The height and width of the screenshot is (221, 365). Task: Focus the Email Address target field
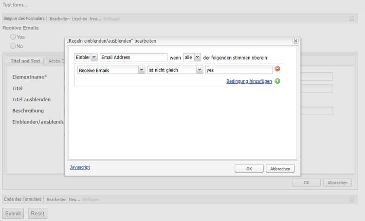click(133, 57)
